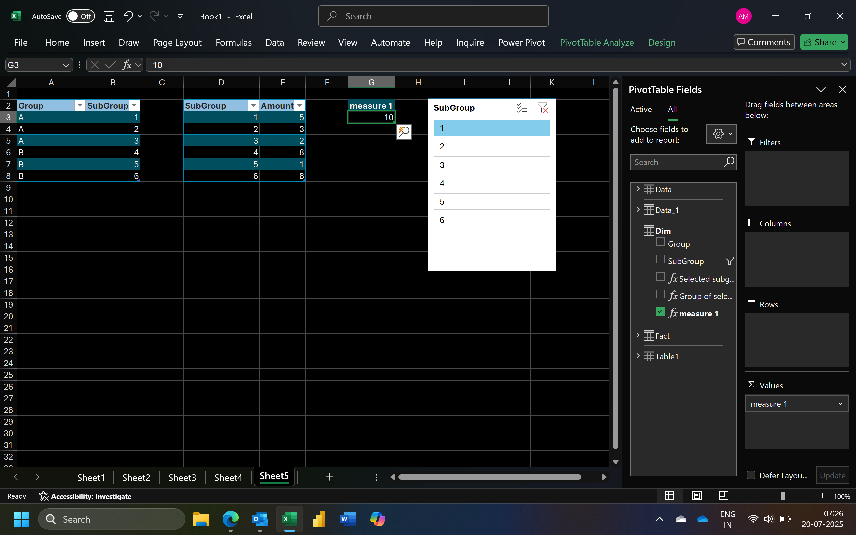Click the Save icon in title bar
The image size is (856, 535).
coord(109,16)
